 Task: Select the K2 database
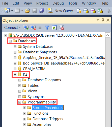pyautogui.click(x=25, y=74)
